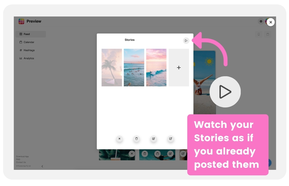Close the overlay with white X button
This screenshot has height=186, width=289.
pyautogui.click(x=271, y=22)
